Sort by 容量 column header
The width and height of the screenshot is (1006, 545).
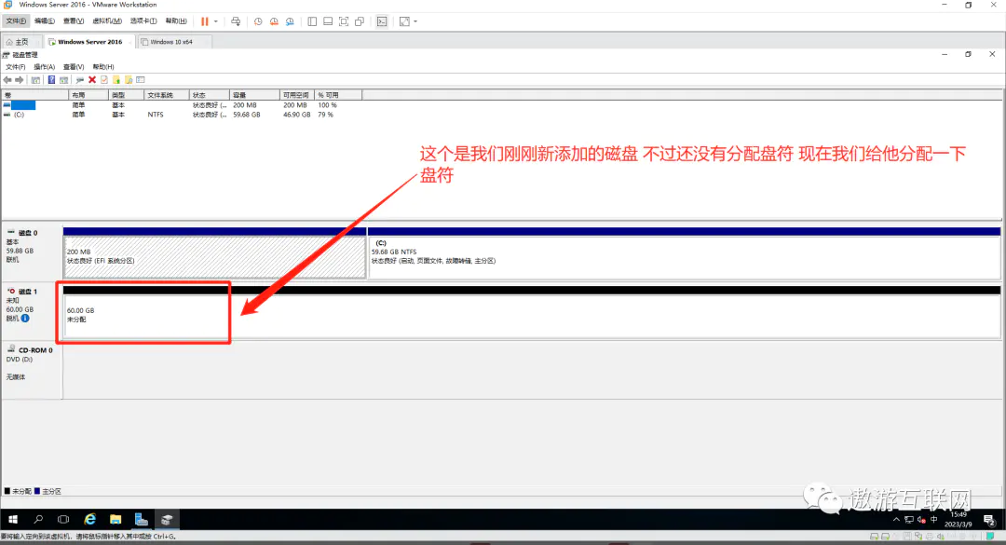(254, 95)
